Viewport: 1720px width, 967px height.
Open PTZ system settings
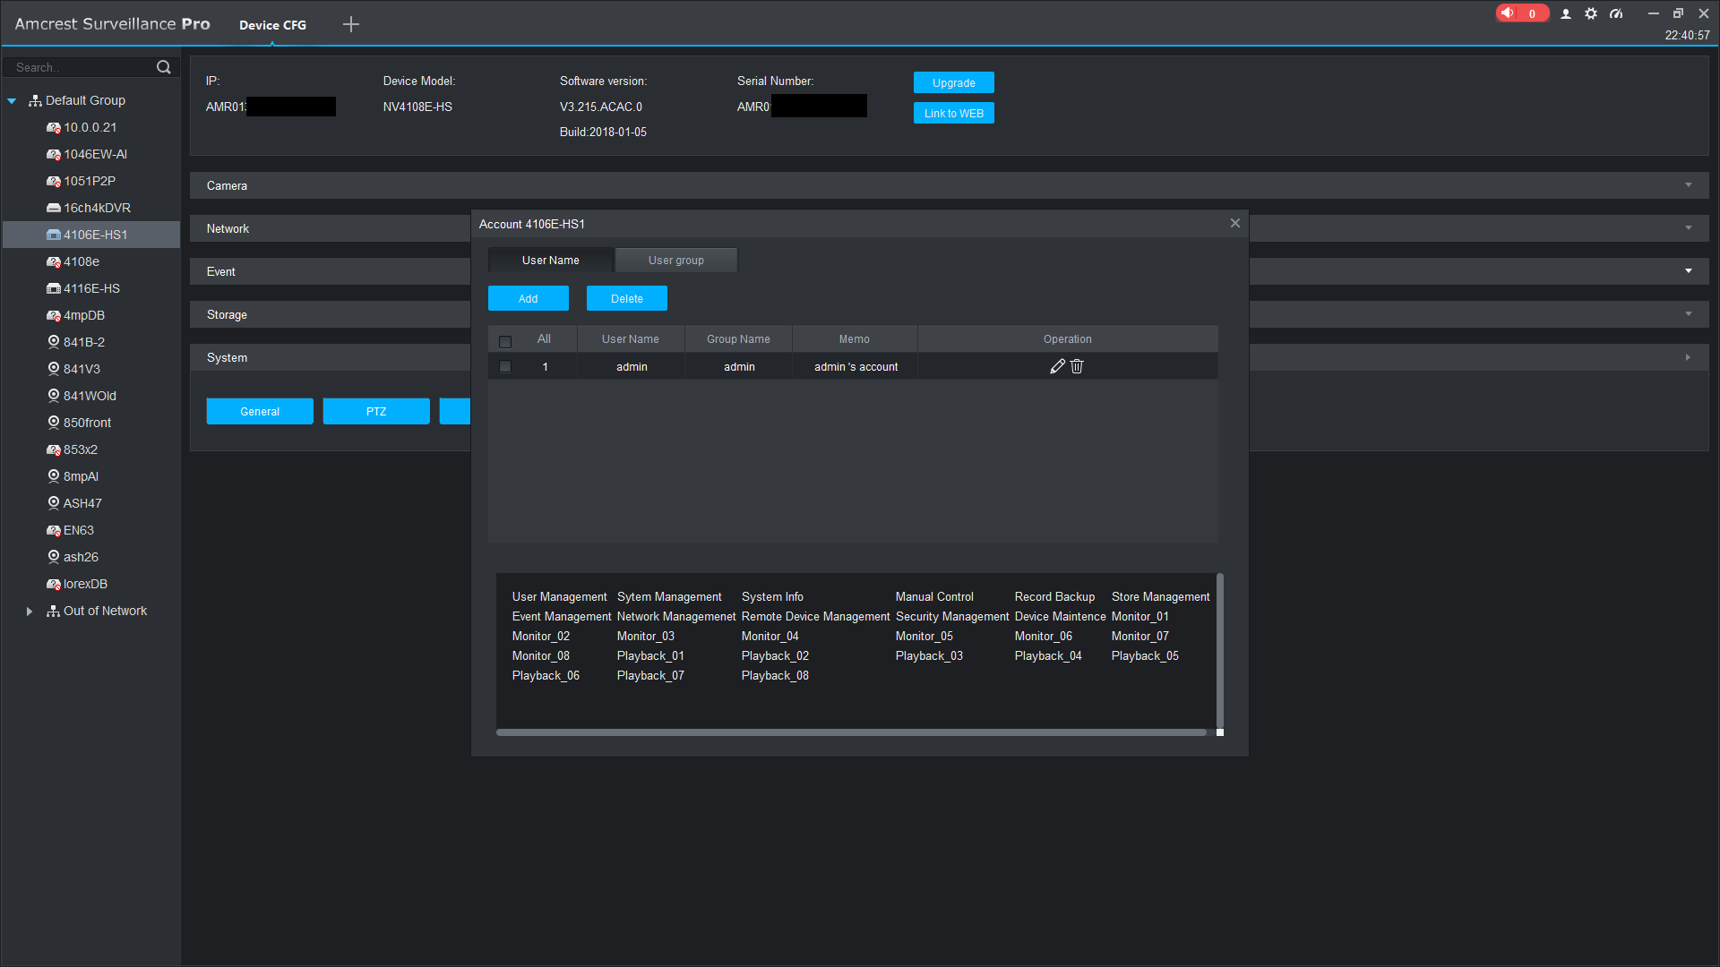coord(376,411)
